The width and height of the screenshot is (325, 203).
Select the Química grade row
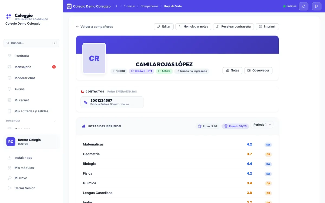click(x=177, y=184)
